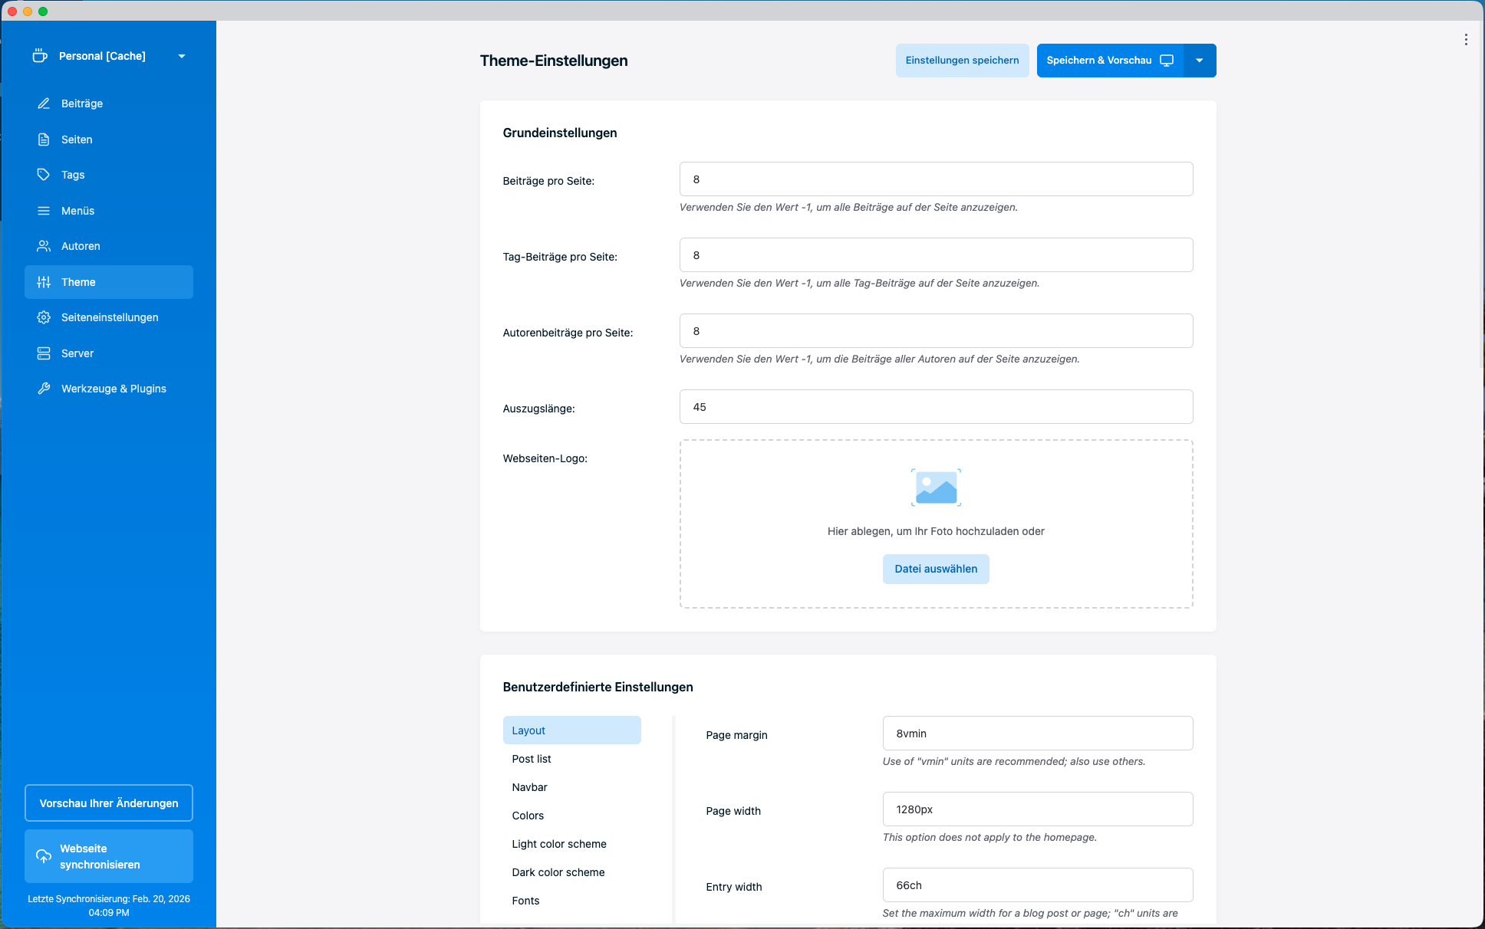Click the pencil icon next to Beiträge
This screenshot has height=929, width=1485.
click(44, 103)
